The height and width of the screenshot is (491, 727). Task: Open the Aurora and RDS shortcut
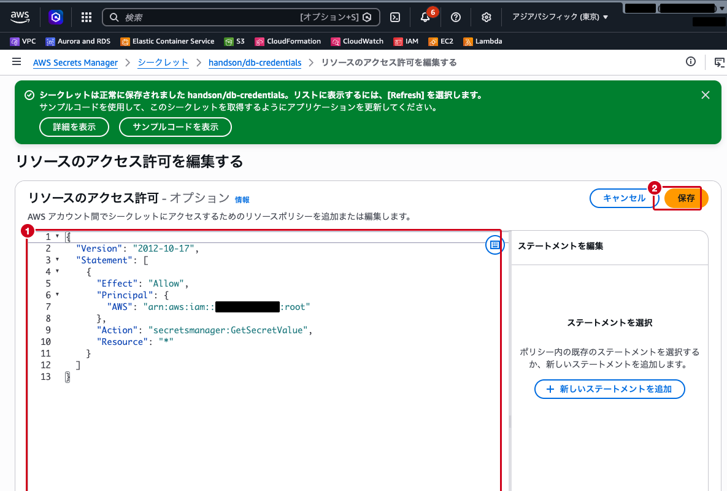[x=78, y=41]
